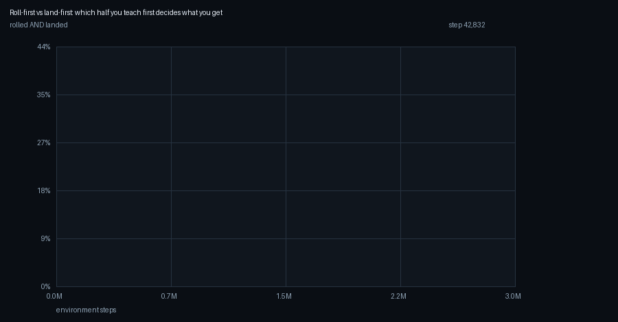The width and height of the screenshot is (618, 322).
Task: Click the grid intersection of 2.2M and 35%
Action: (x=400, y=95)
